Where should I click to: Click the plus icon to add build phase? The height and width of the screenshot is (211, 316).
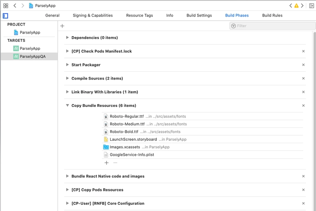62,26
